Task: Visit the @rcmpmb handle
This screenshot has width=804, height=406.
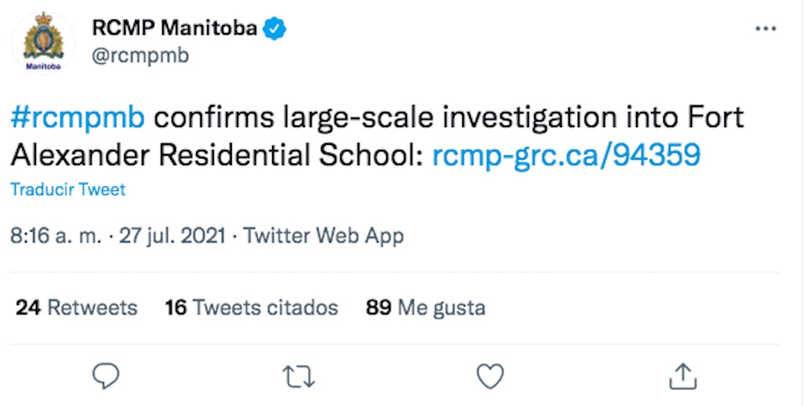Action: click(x=141, y=55)
